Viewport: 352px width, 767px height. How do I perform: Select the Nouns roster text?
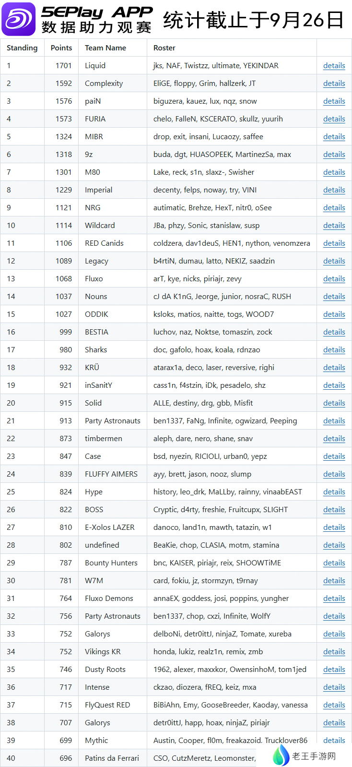point(222,297)
